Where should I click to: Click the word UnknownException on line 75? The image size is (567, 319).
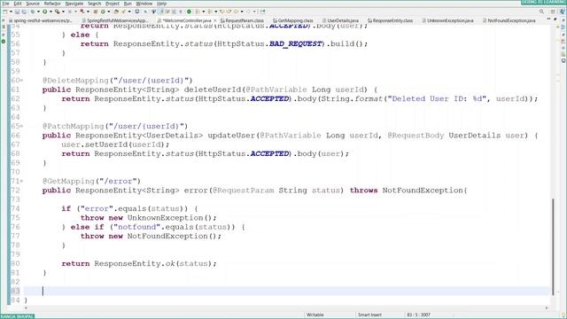tap(165, 218)
